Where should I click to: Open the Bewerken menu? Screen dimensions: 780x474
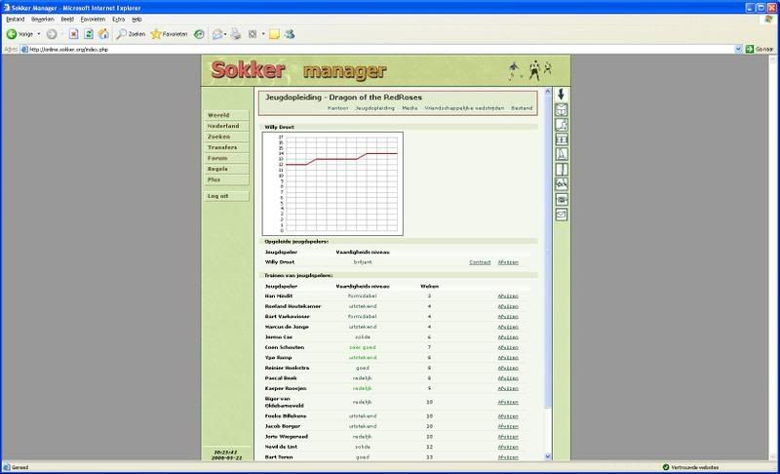42,19
